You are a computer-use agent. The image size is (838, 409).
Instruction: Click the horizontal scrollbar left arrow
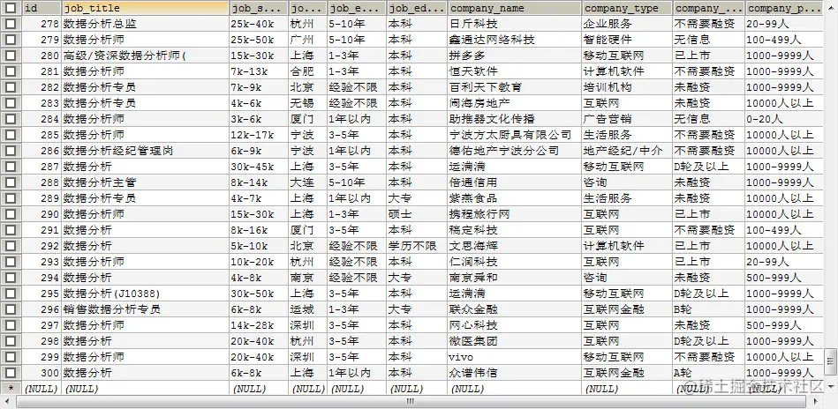[x=9, y=402]
